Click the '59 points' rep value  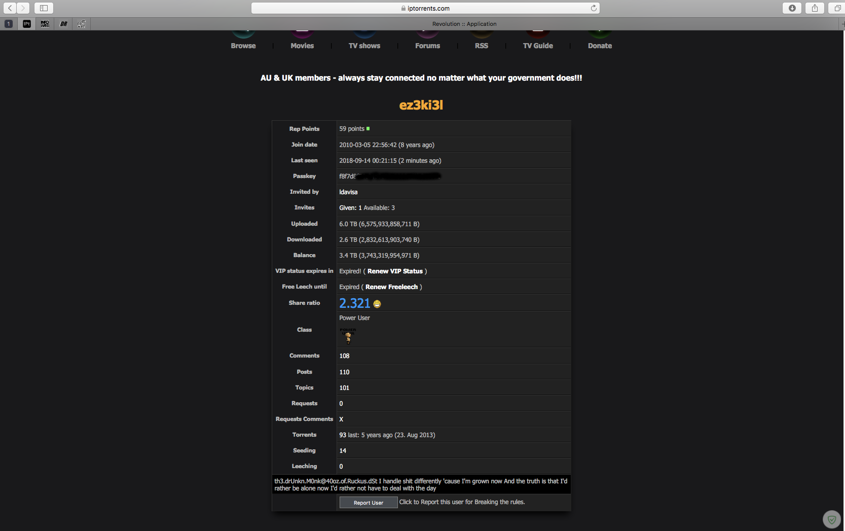352,129
